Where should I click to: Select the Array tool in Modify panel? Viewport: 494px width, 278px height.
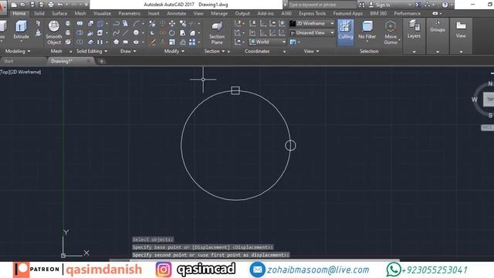(x=192, y=42)
